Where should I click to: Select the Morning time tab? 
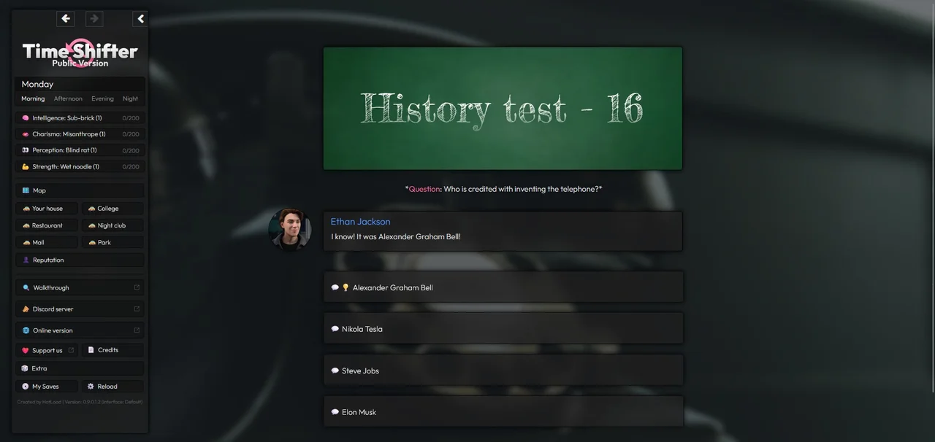click(x=33, y=98)
